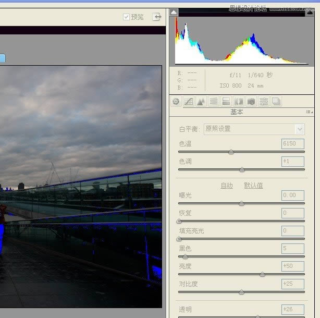Toggle shadow clipping warning on histogram
The width and height of the screenshot is (320, 318).
tap(174, 13)
